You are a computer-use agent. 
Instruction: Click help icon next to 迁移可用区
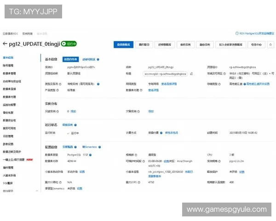pyautogui.click(x=98, y=59)
